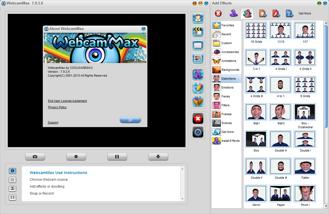Start recording with the round record button

pyautogui.click(x=76, y=157)
